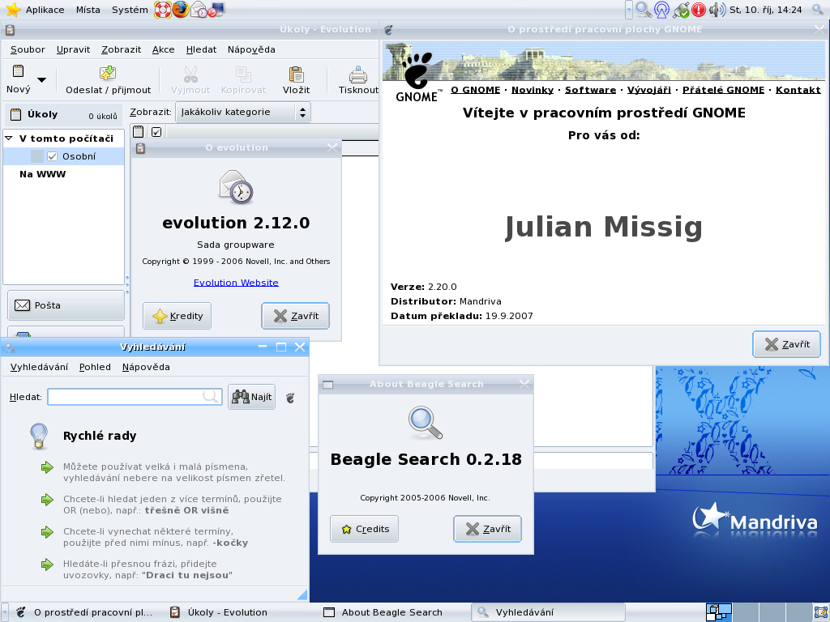Open the Vyhledávání menu in the search window
The height and width of the screenshot is (622, 830).
tap(39, 367)
